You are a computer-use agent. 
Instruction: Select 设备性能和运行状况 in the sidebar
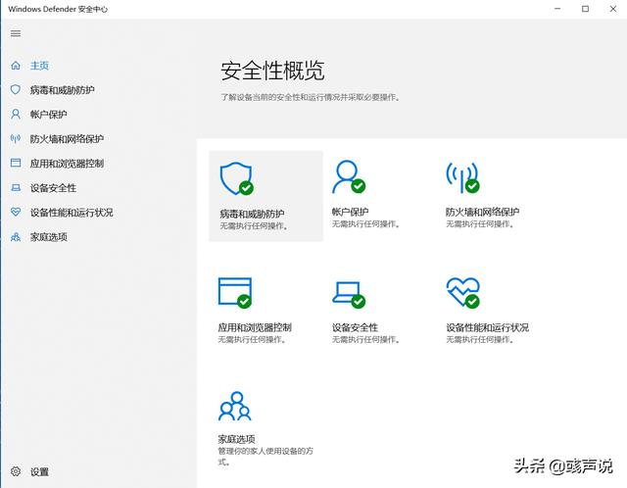(72, 213)
